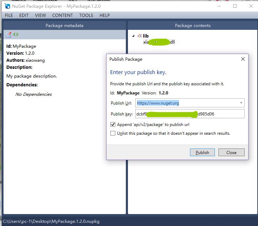
Task: Click the 'Version: 1.2.0' metadata line
Action: click(x=20, y=53)
